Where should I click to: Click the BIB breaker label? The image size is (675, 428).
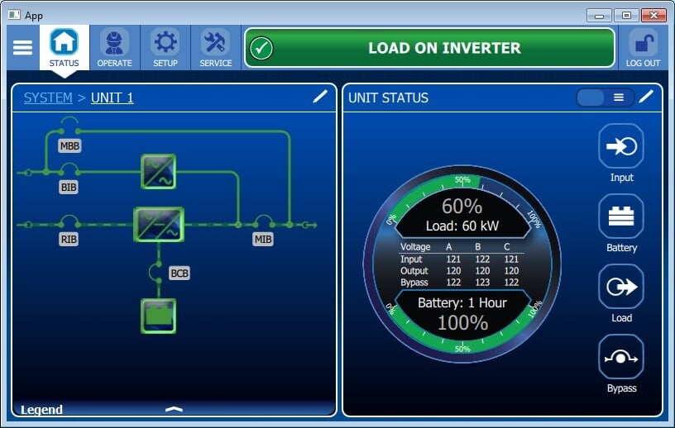[69, 187]
